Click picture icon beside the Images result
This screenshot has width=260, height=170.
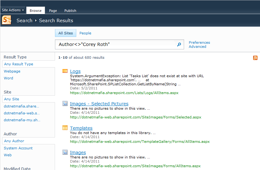point(65,152)
